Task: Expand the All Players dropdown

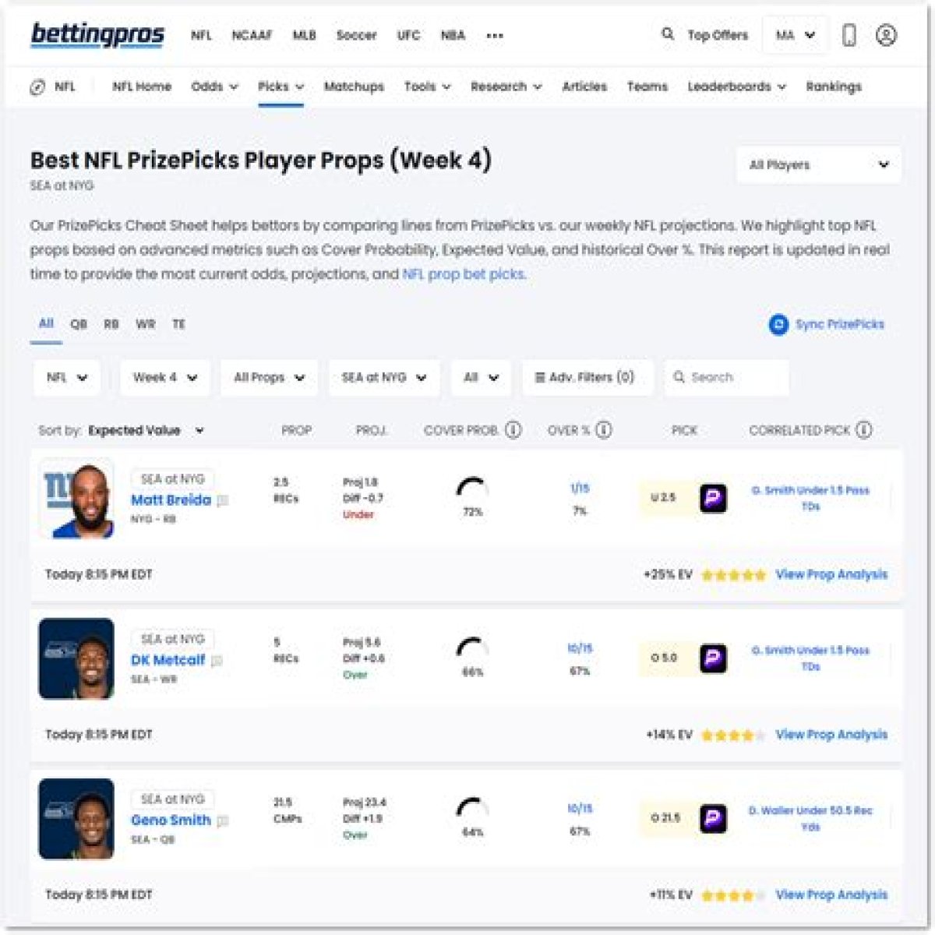Action: 819,164
